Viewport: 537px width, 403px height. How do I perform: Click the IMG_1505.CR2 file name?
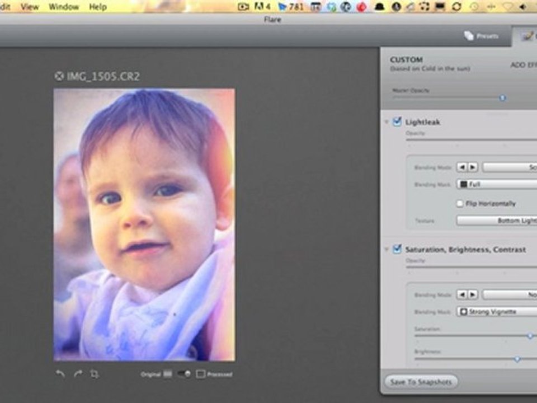(103, 76)
